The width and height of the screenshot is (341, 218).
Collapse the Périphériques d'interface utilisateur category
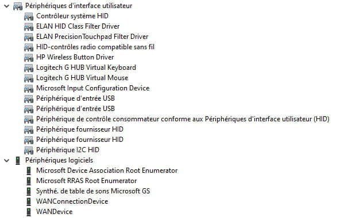point(7,6)
